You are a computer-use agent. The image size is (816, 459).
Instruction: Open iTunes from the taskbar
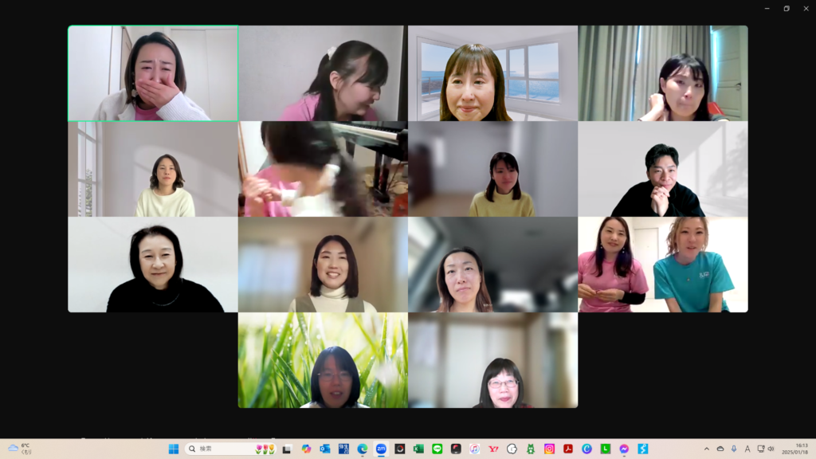474,449
